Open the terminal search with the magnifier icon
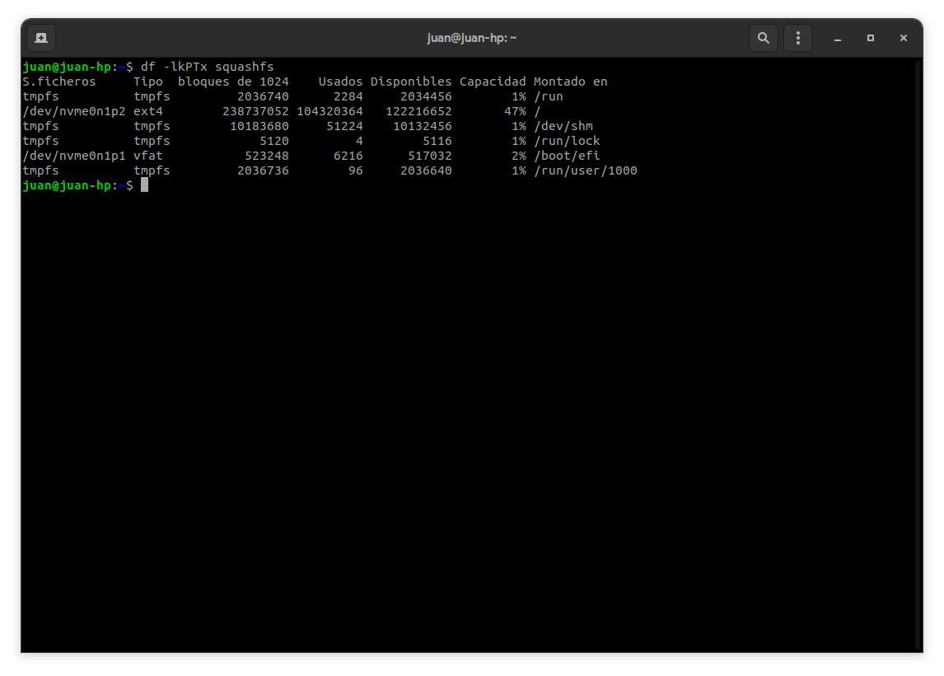944x676 pixels. 763,37
